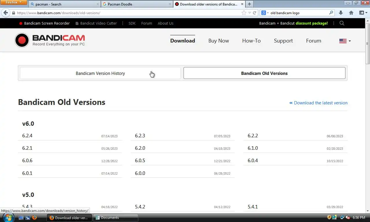Open the language flag dropdown
The image size is (370, 222).
click(345, 41)
